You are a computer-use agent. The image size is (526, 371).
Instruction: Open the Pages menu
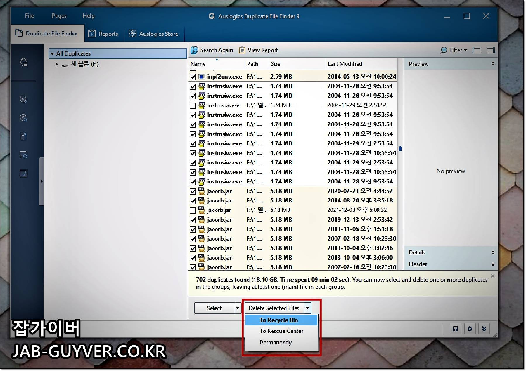click(x=59, y=16)
